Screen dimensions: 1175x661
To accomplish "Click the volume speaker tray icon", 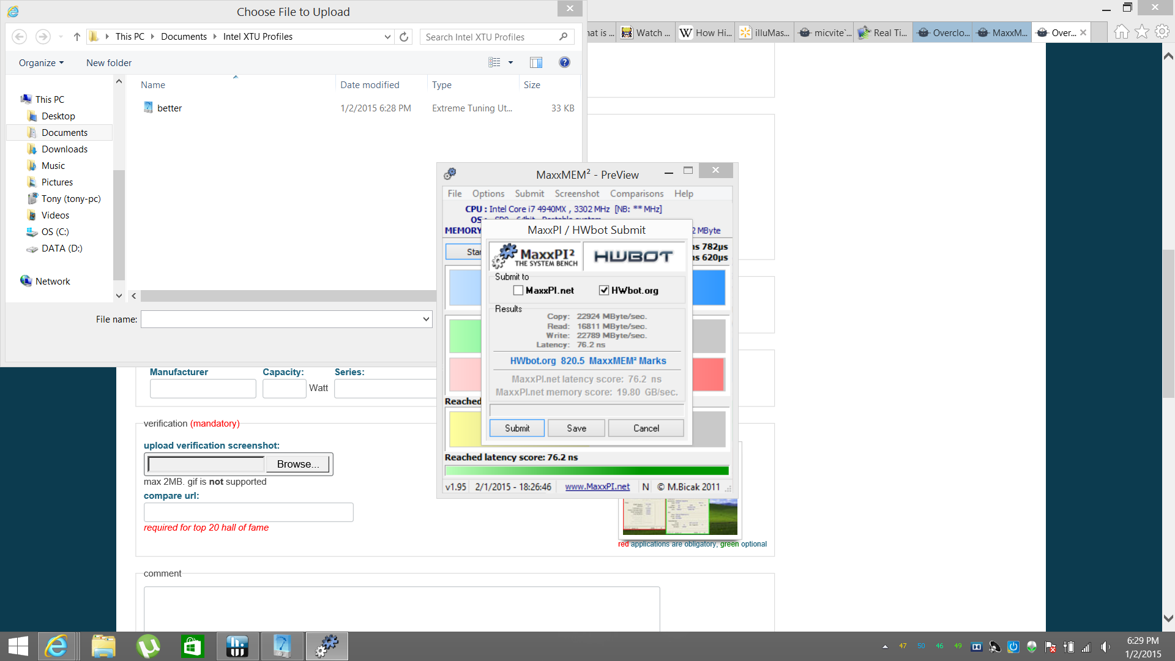I will (x=1105, y=647).
